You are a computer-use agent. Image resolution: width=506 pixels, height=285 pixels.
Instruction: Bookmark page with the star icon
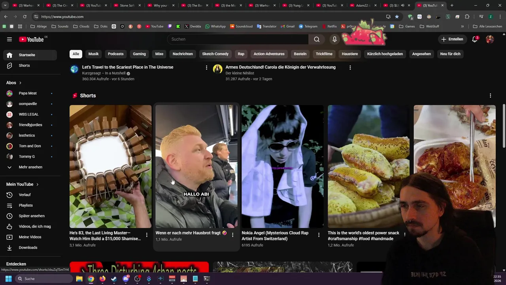point(397,17)
